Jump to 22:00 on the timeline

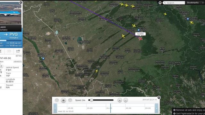click(128, 108)
